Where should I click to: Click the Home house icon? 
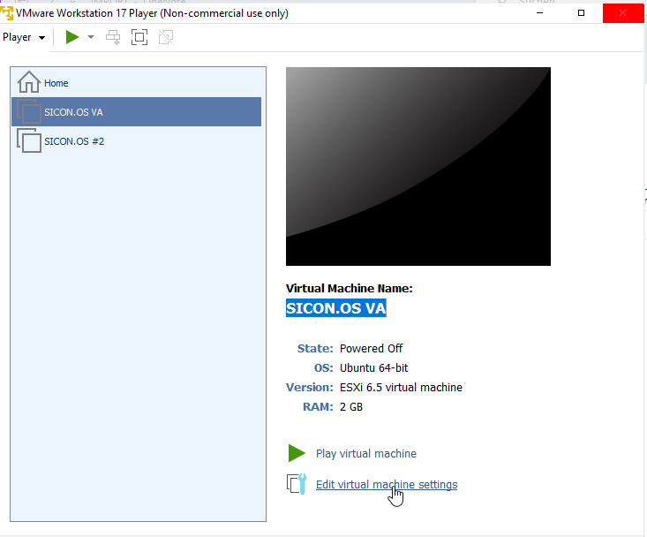coord(29,82)
